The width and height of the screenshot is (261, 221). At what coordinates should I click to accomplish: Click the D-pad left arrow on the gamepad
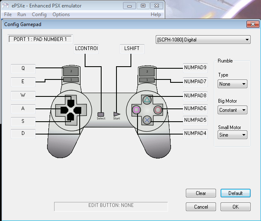click(64, 110)
